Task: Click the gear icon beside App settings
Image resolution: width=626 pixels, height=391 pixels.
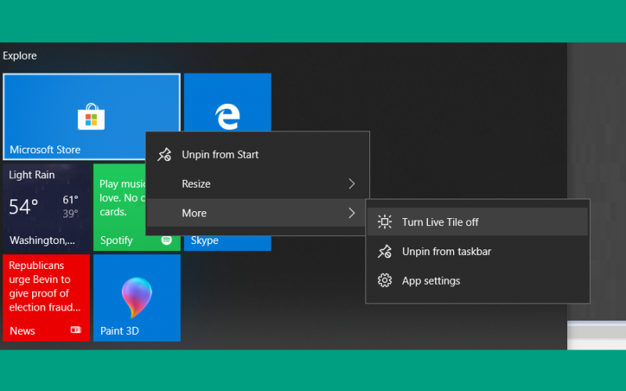Action: pos(384,281)
